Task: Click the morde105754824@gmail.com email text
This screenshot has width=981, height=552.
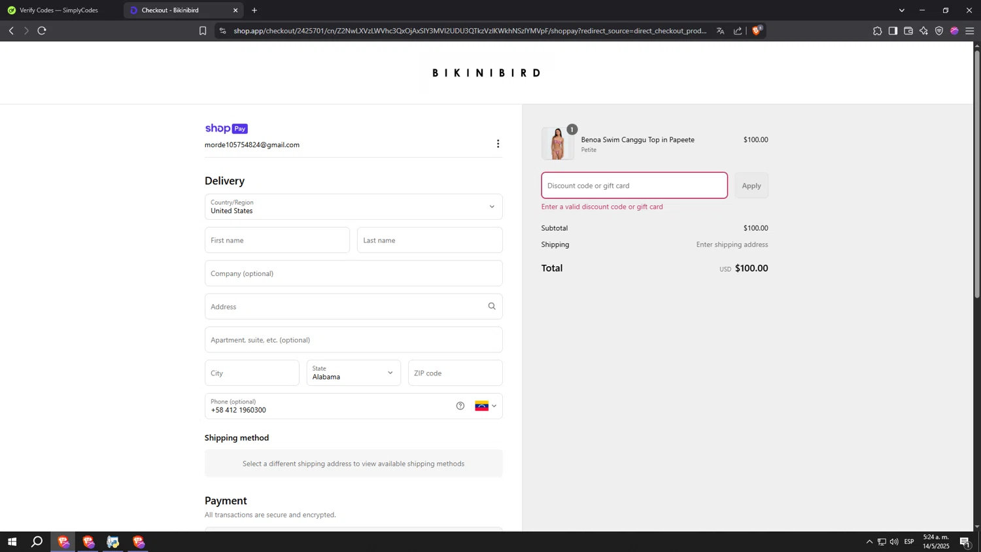Action: coord(252,145)
